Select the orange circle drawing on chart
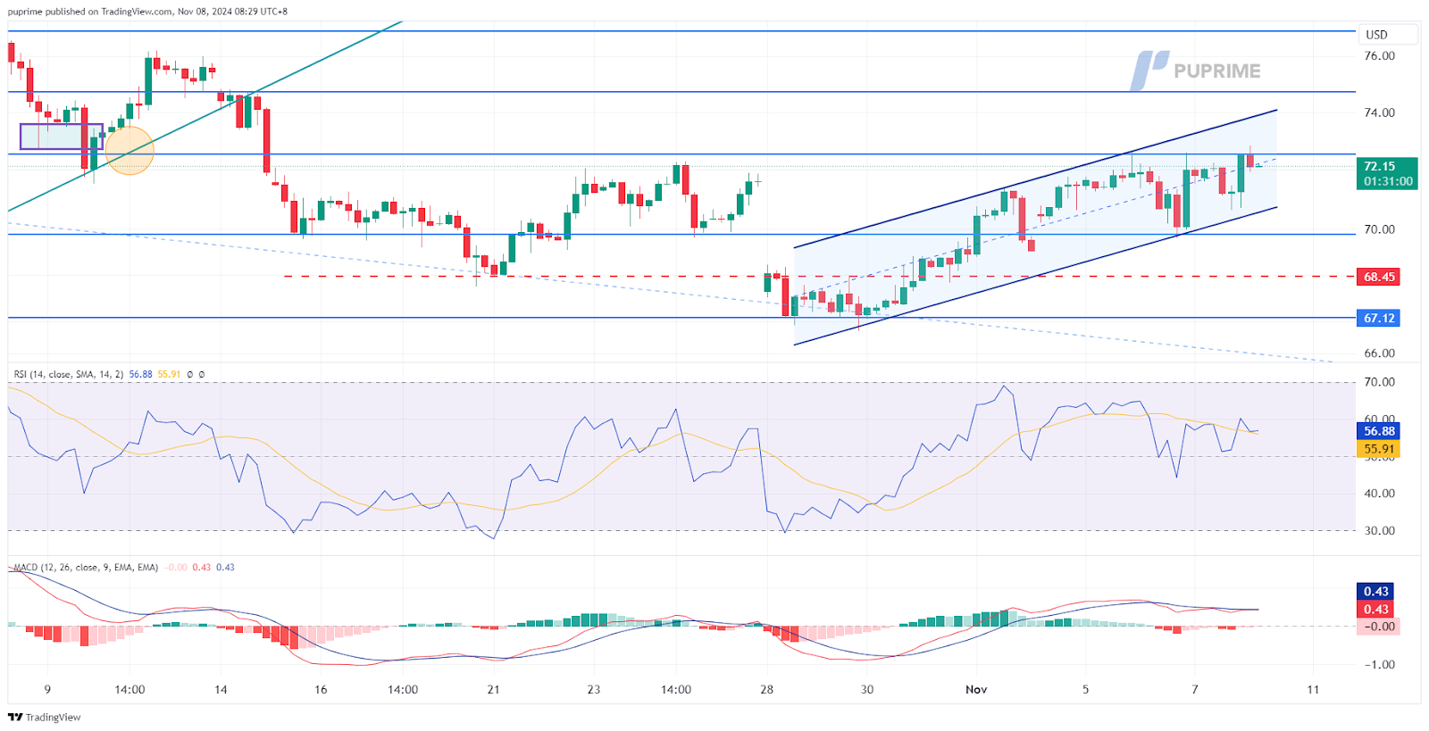 point(130,150)
